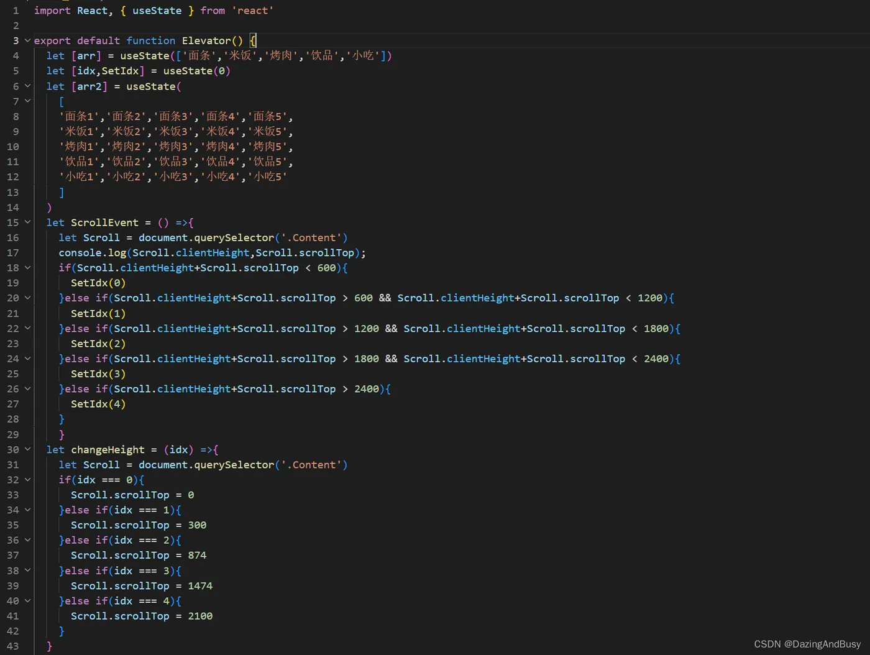The width and height of the screenshot is (870, 655).
Task: Click the 'react' import string on line 1
Action: [x=252, y=11]
